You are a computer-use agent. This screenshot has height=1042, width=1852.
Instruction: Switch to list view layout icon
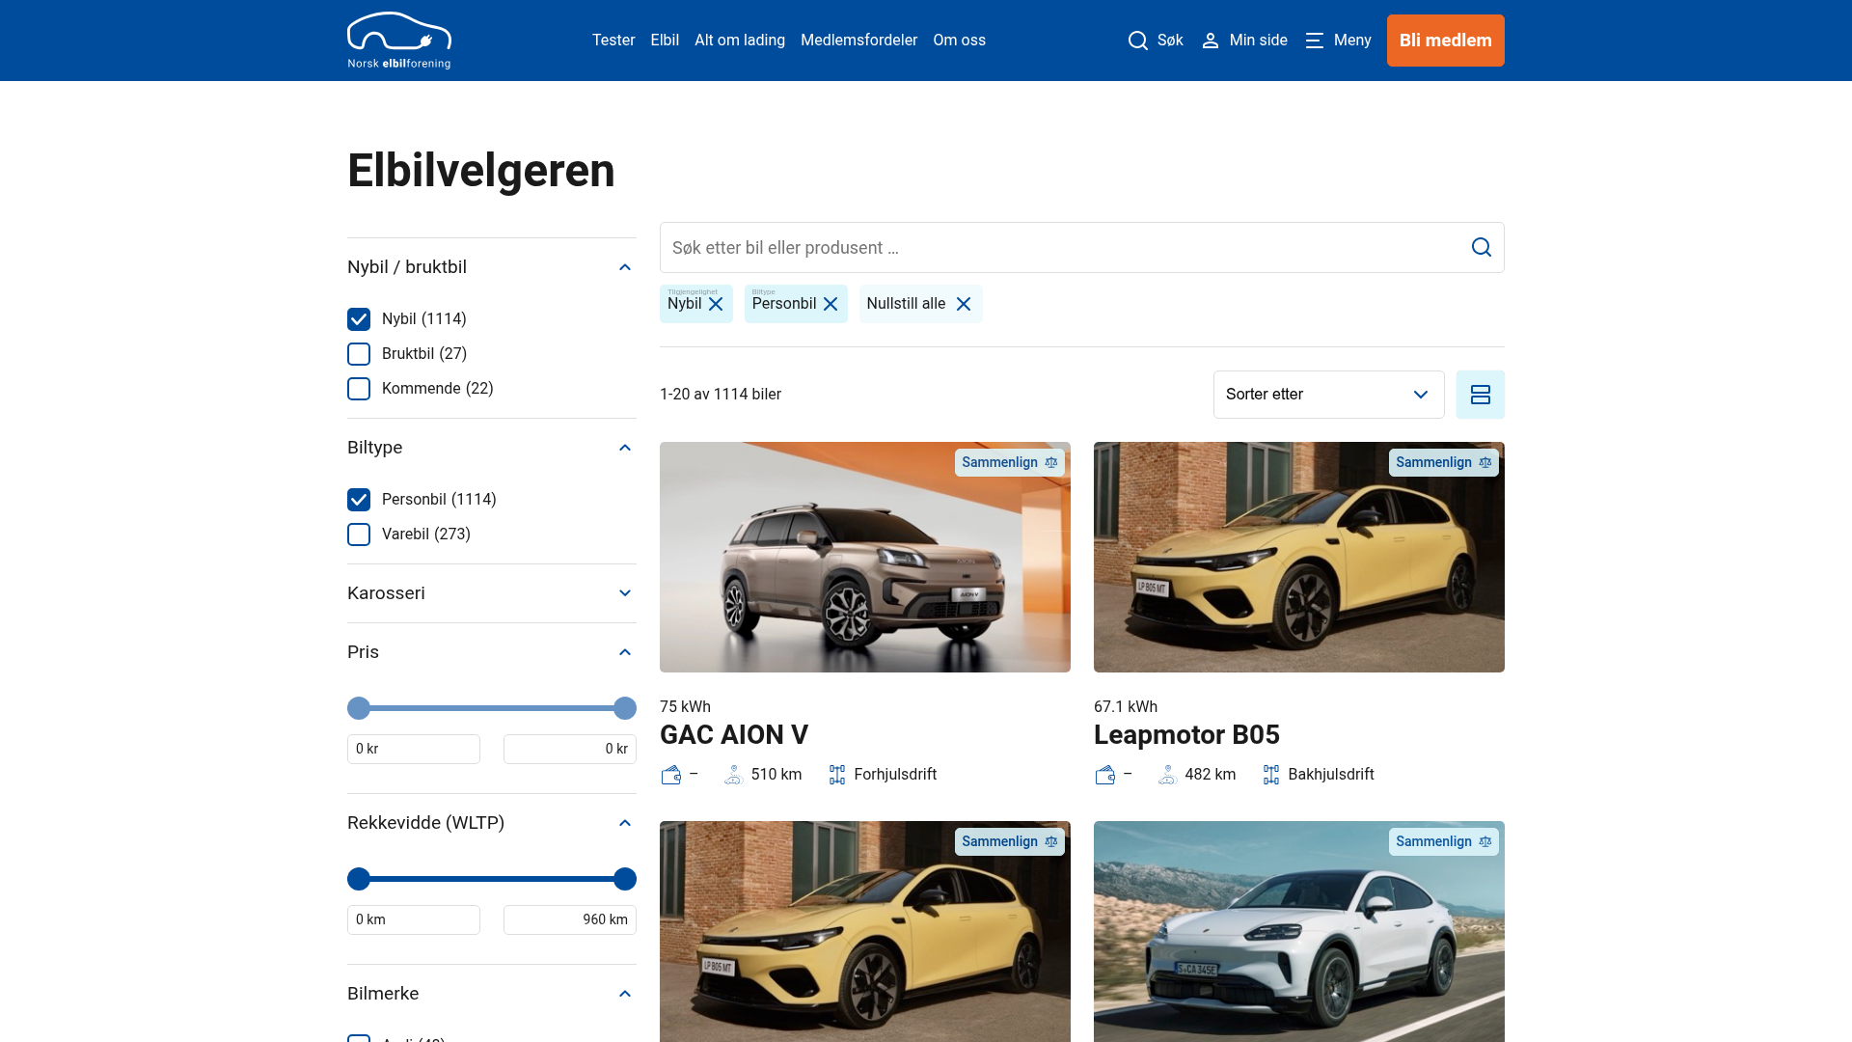1481,395
